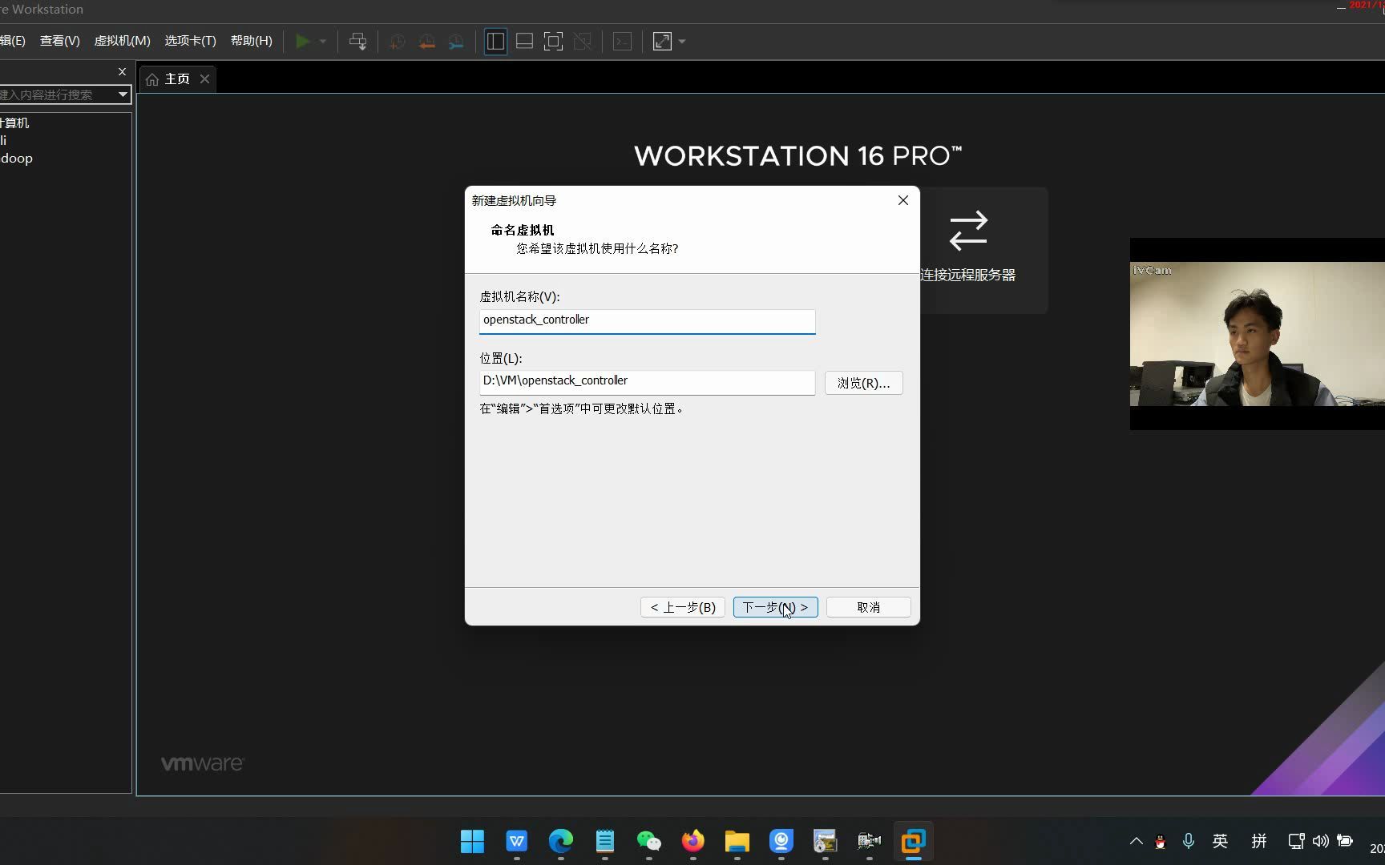Click send Ctrl+Alt+Del toolbar icon

(358, 41)
